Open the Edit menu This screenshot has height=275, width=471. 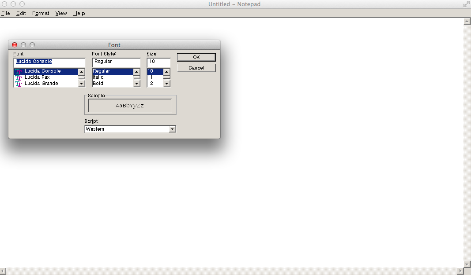(21, 13)
